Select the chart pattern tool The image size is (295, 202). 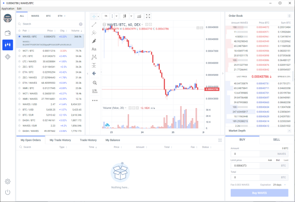point(94,57)
